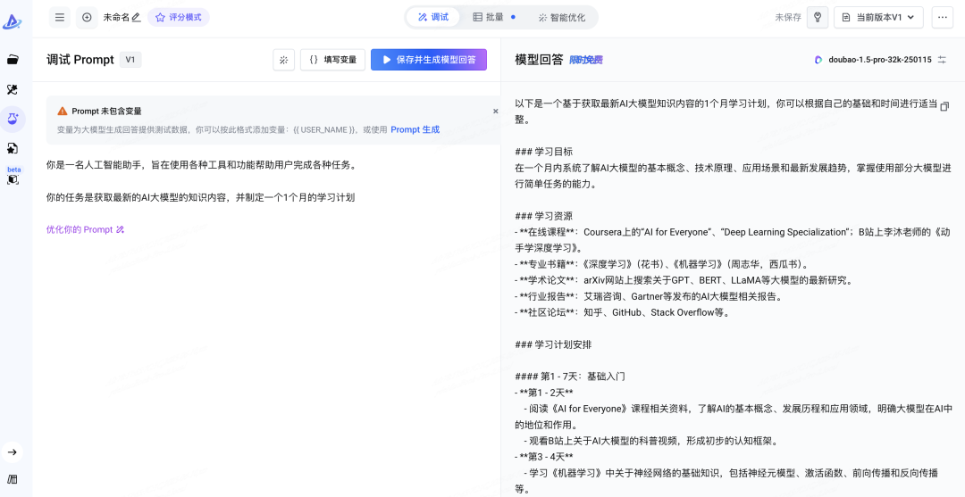Click the lightbulb tips icon
The width and height of the screenshot is (965, 497).
pyautogui.click(x=818, y=17)
